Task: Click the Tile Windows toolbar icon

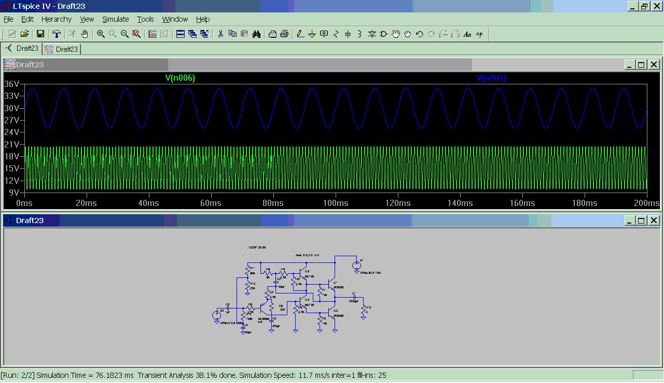Action: [181, 34]
